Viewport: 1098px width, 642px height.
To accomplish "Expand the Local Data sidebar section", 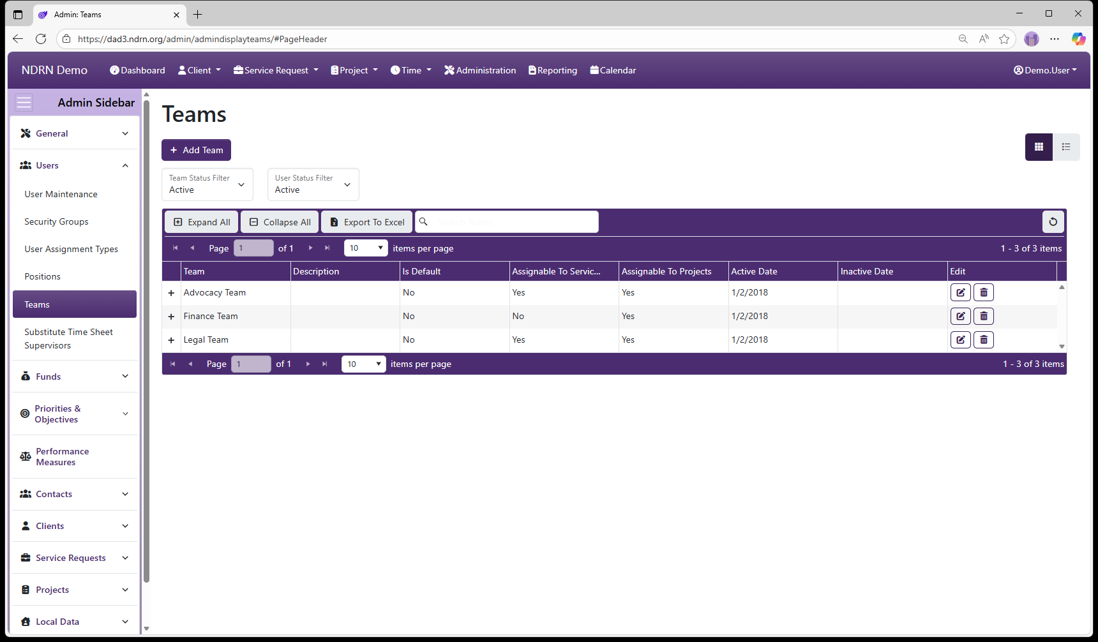I will pyautogui.click(x=75, y=622).
